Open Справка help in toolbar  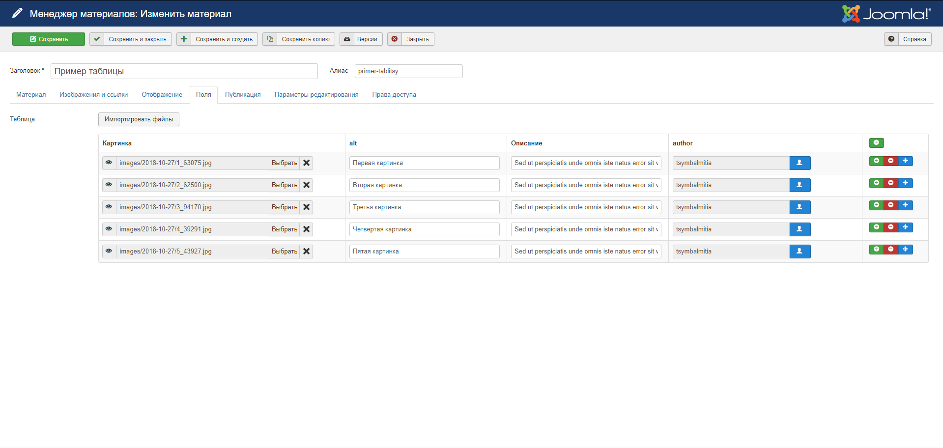pos(907,39)
